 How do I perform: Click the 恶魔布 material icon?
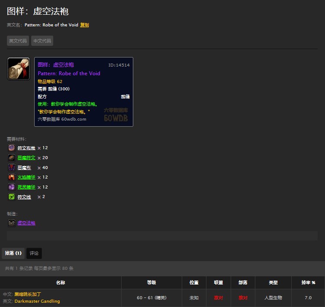[12, 168]
